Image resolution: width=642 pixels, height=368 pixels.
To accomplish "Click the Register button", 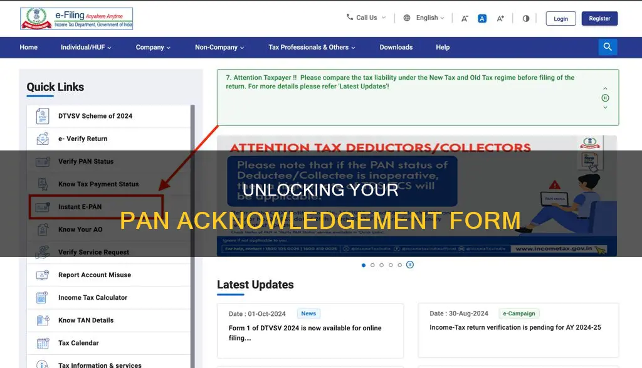I will 599,18.
